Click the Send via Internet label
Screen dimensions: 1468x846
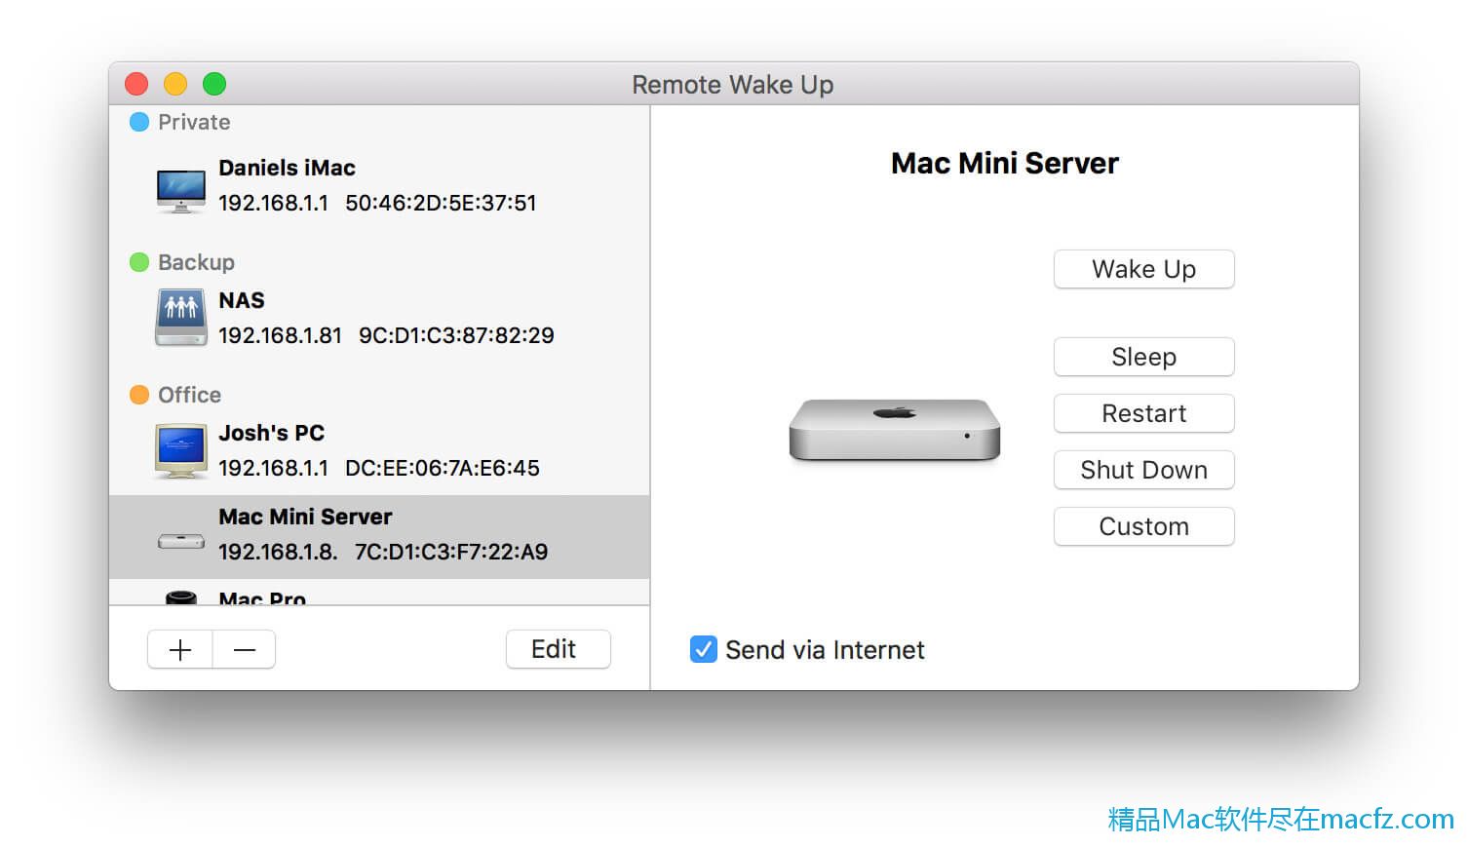[x=825, y=650]
